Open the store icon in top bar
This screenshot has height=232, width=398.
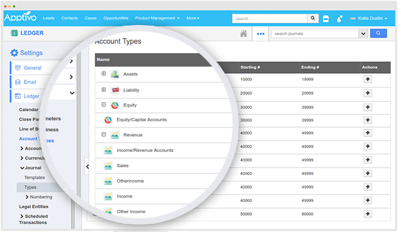pos(326,19)
